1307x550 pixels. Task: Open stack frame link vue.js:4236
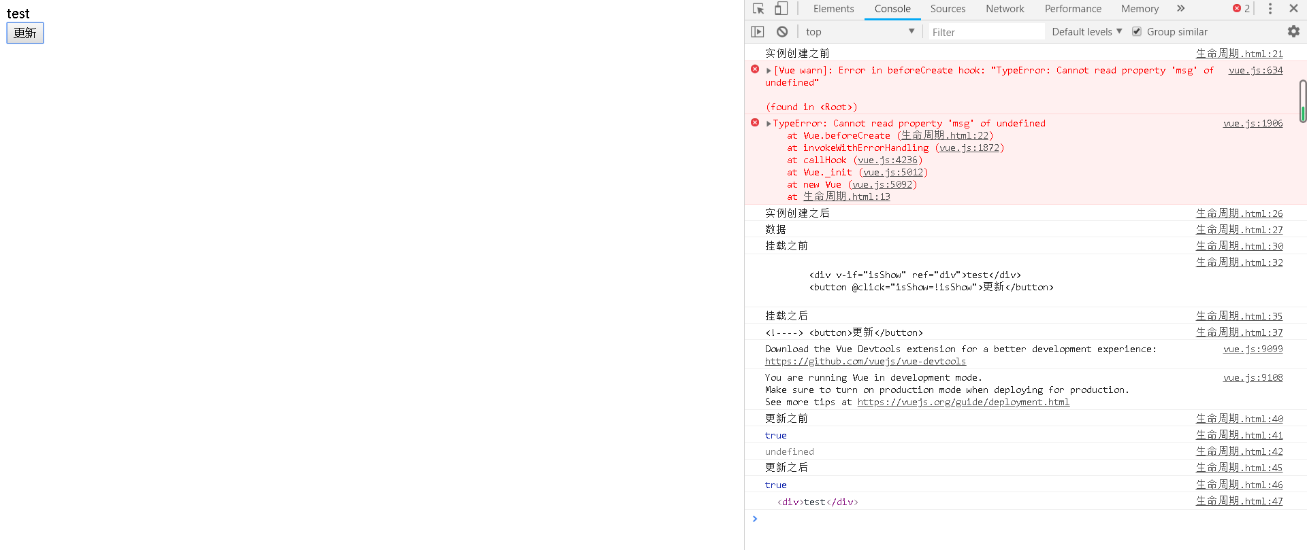[x=888, y=160]
